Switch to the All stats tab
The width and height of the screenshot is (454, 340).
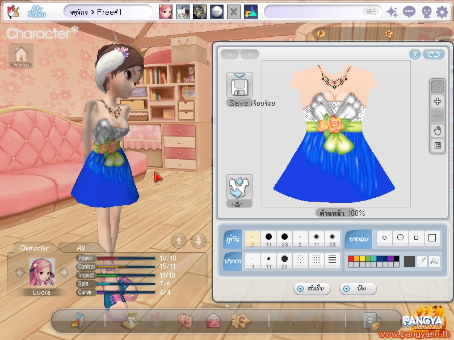81,248
